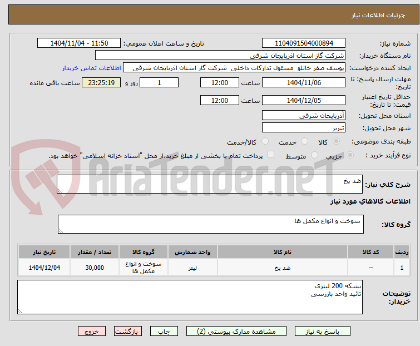
Task: Select the خدمت radio button
Action: pyautogui.click(x=304, y=141)
